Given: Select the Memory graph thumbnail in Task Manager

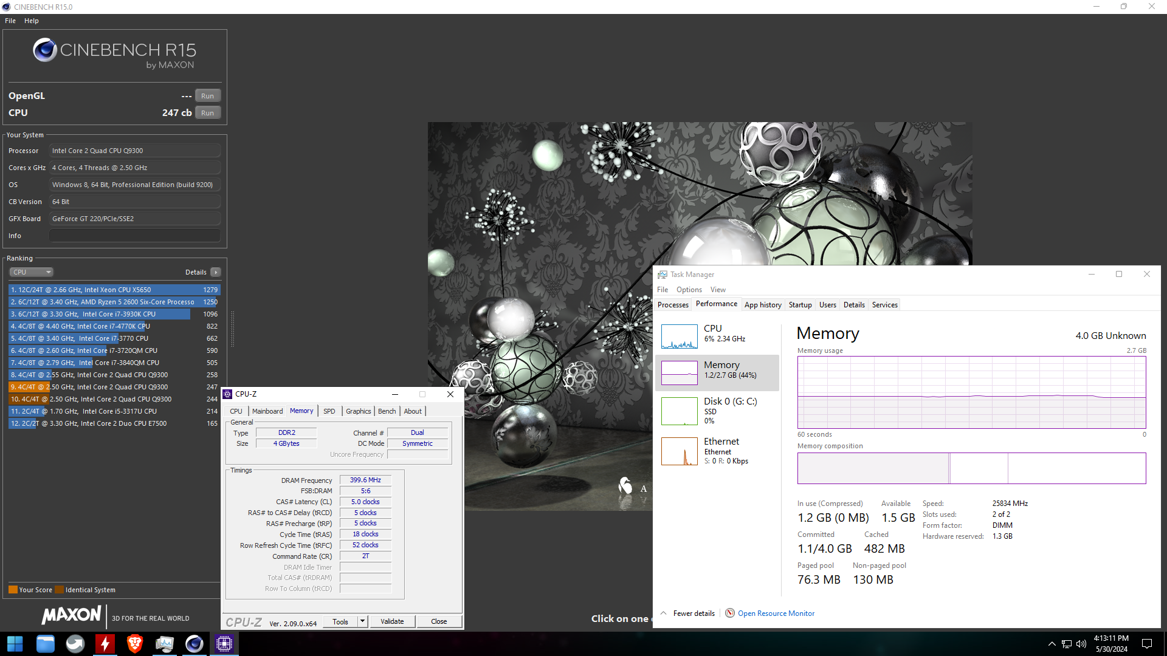Looking at the screenshot, I should point(680,373).
